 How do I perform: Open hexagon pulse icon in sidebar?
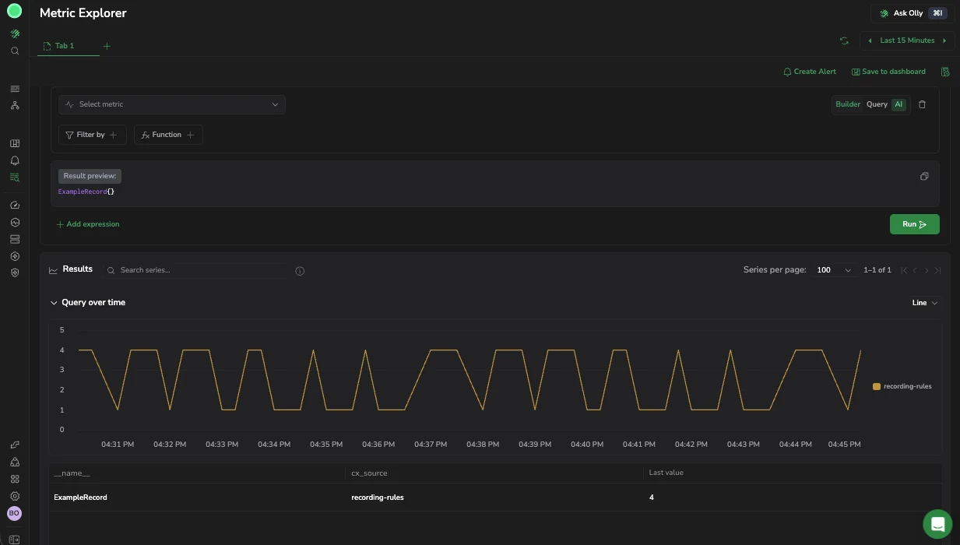coord(14,223)
